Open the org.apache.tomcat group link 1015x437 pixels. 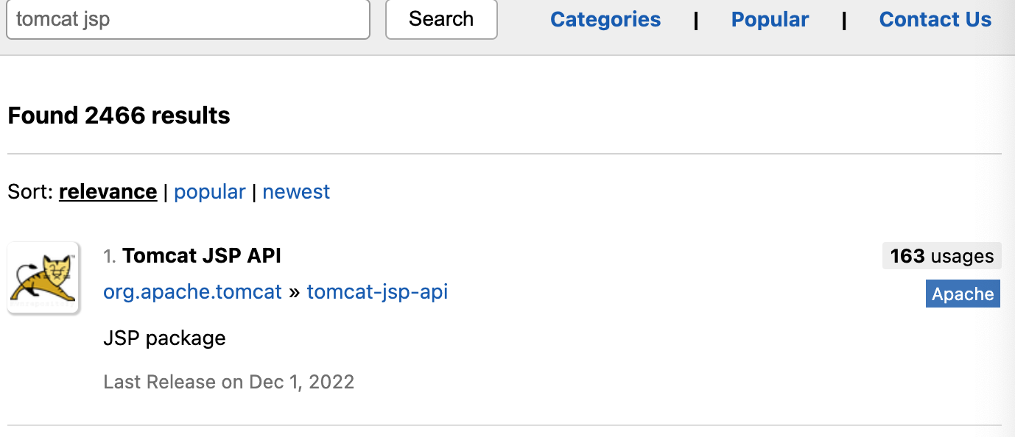(x=192, y=292)
